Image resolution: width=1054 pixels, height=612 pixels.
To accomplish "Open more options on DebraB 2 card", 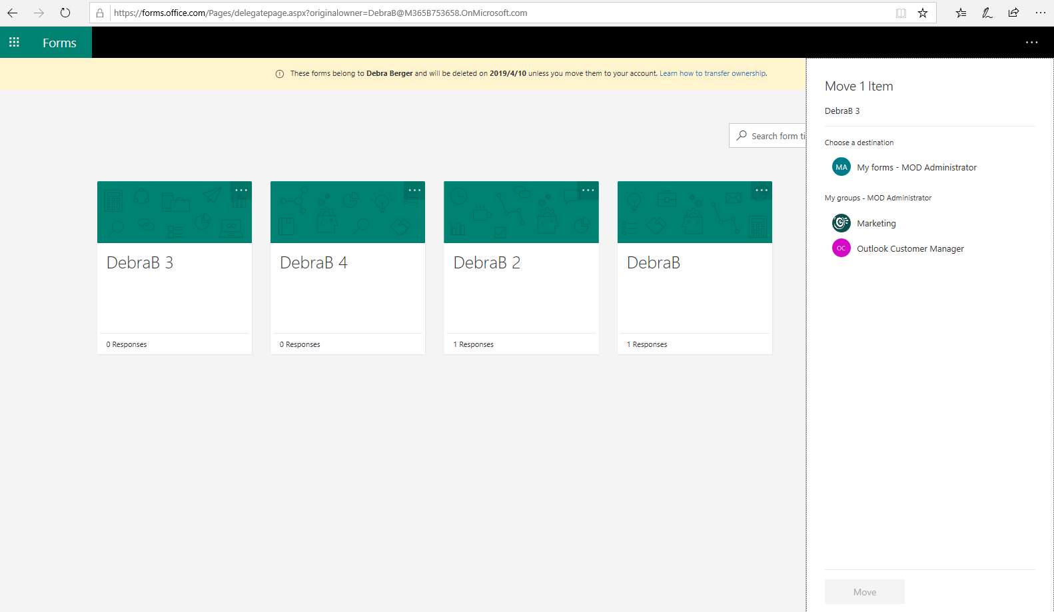I will click(x=588, y=190).
